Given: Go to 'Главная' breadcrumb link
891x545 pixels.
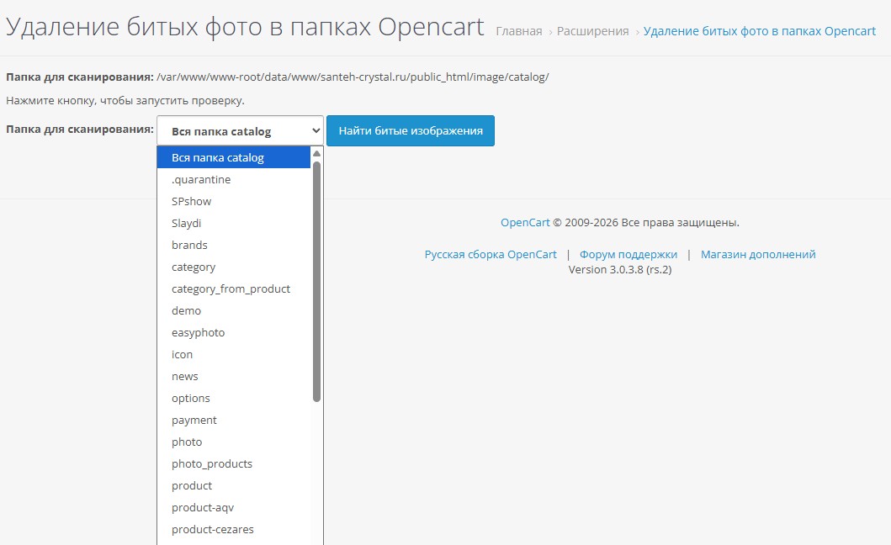Looking at the screenshot, I should pyautogui.click(x=518, y=31).
